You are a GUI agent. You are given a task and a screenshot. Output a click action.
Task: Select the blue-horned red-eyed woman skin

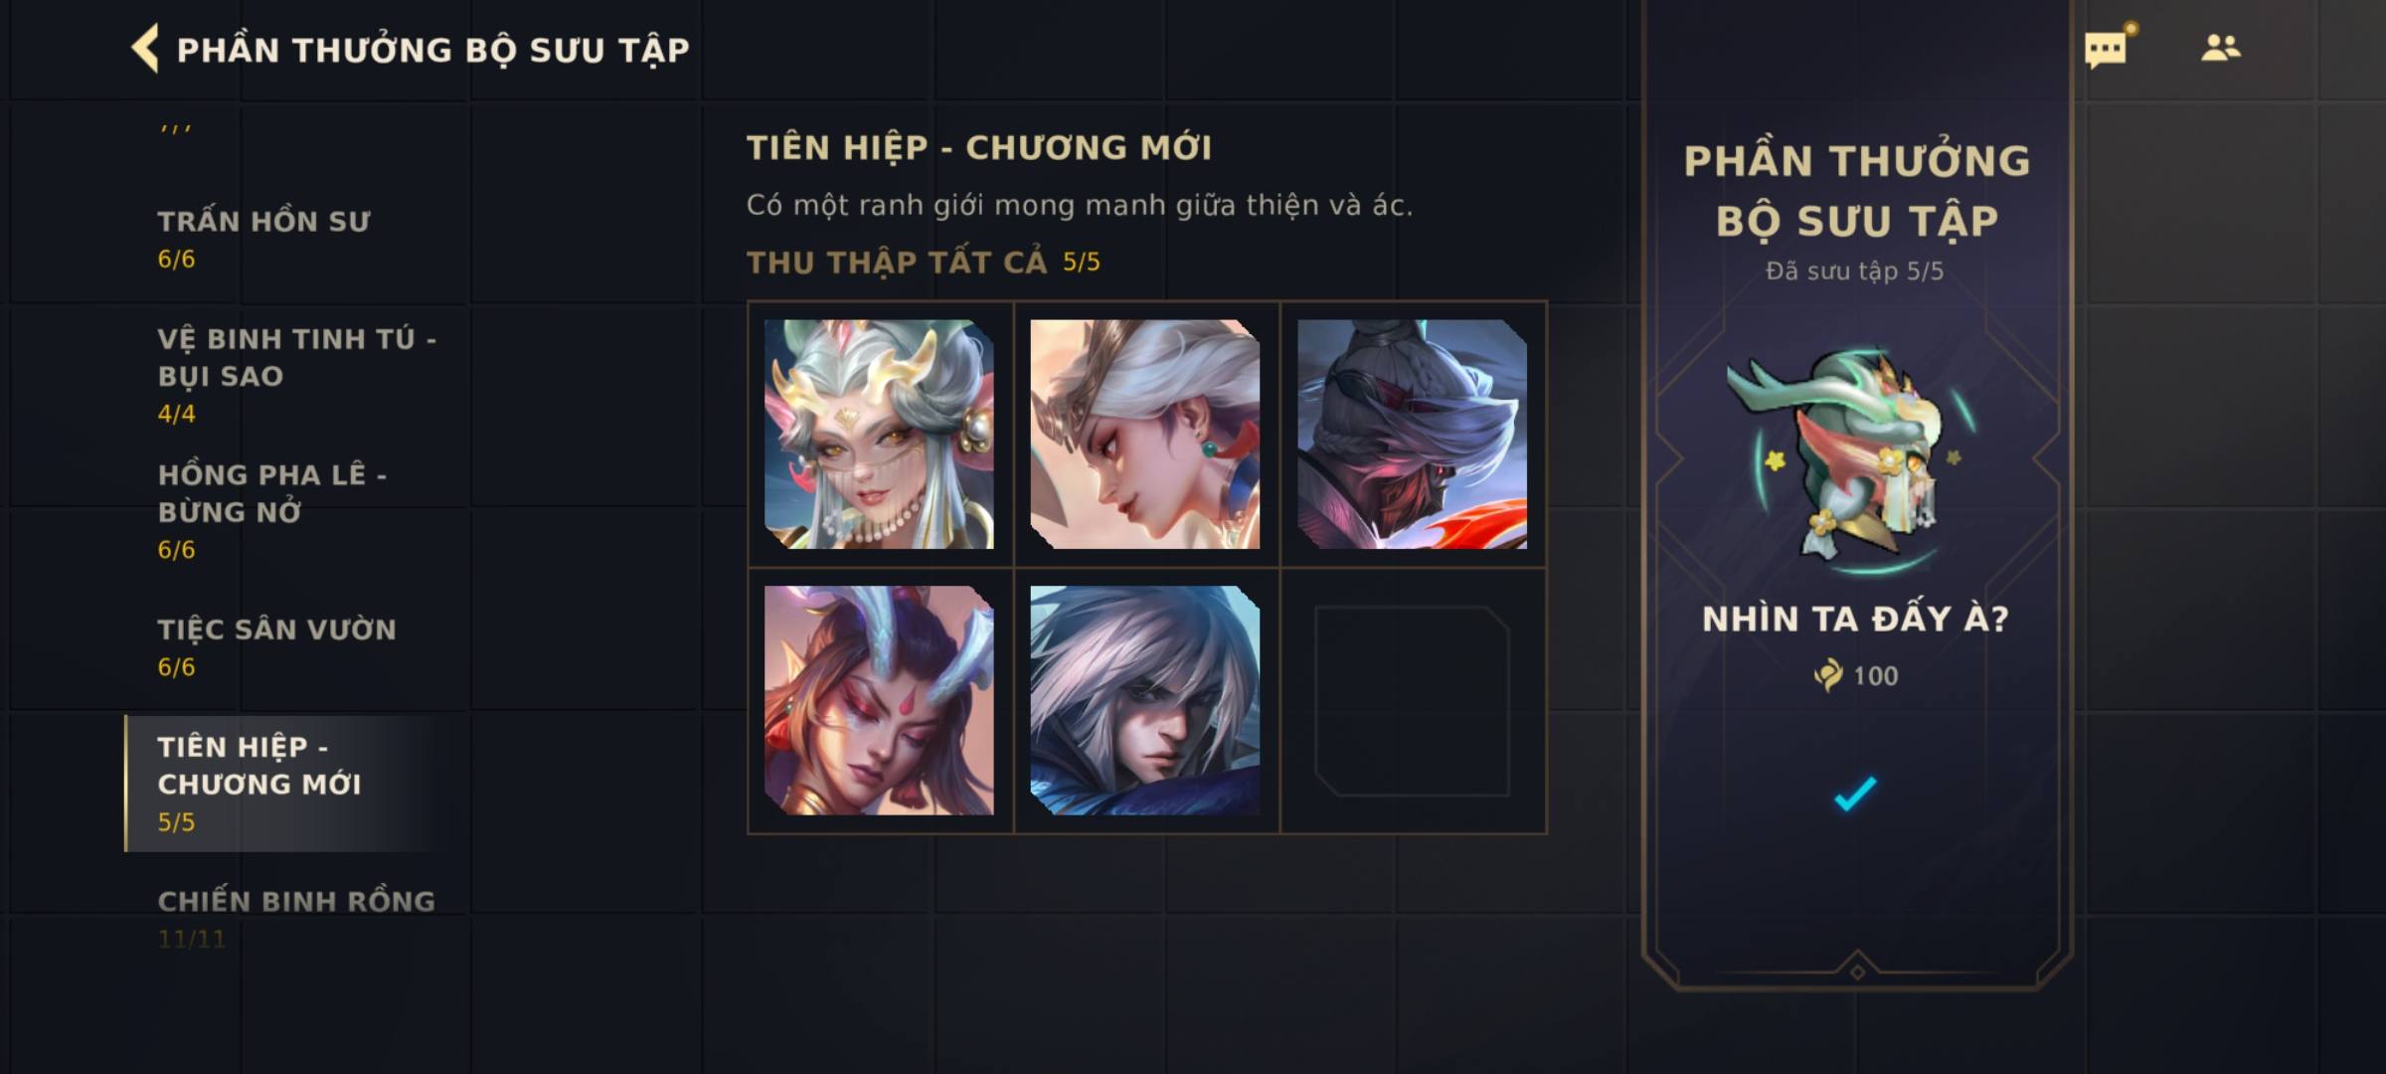pyautogui.click(x=879, y=700)
